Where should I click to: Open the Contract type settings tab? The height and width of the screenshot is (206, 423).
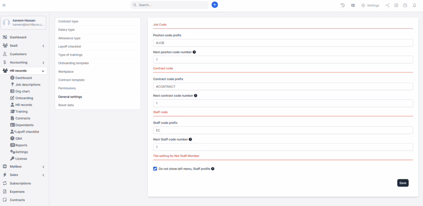pyautogui.click(x=68, y=21)
